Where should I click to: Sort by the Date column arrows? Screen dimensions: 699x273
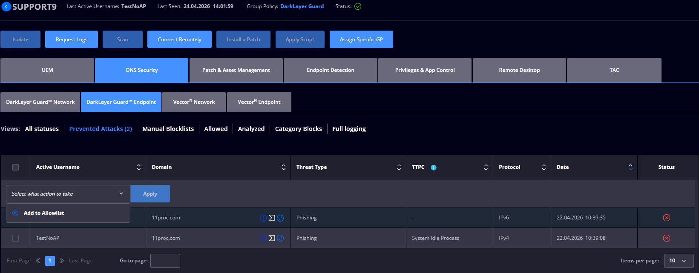pyautogui.click(x=631, y=168)
